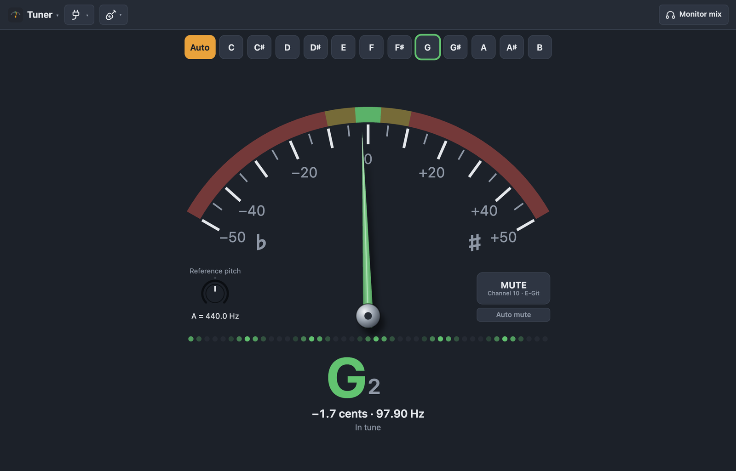Choose the A note button
Screen dimensions: 736x471
click(483, 47)
